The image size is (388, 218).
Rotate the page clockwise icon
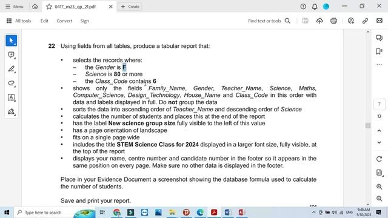click(x=379, y=159)
